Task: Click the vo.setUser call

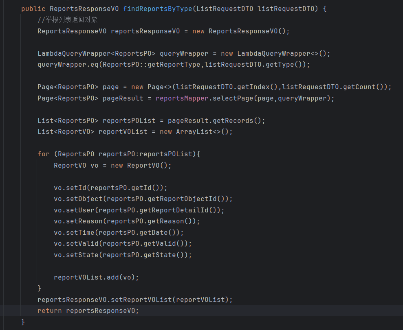Action: tap(74, 210)
